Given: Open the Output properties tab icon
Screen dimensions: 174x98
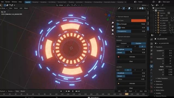Looking at the screenshot, I should tap(151, 47).
